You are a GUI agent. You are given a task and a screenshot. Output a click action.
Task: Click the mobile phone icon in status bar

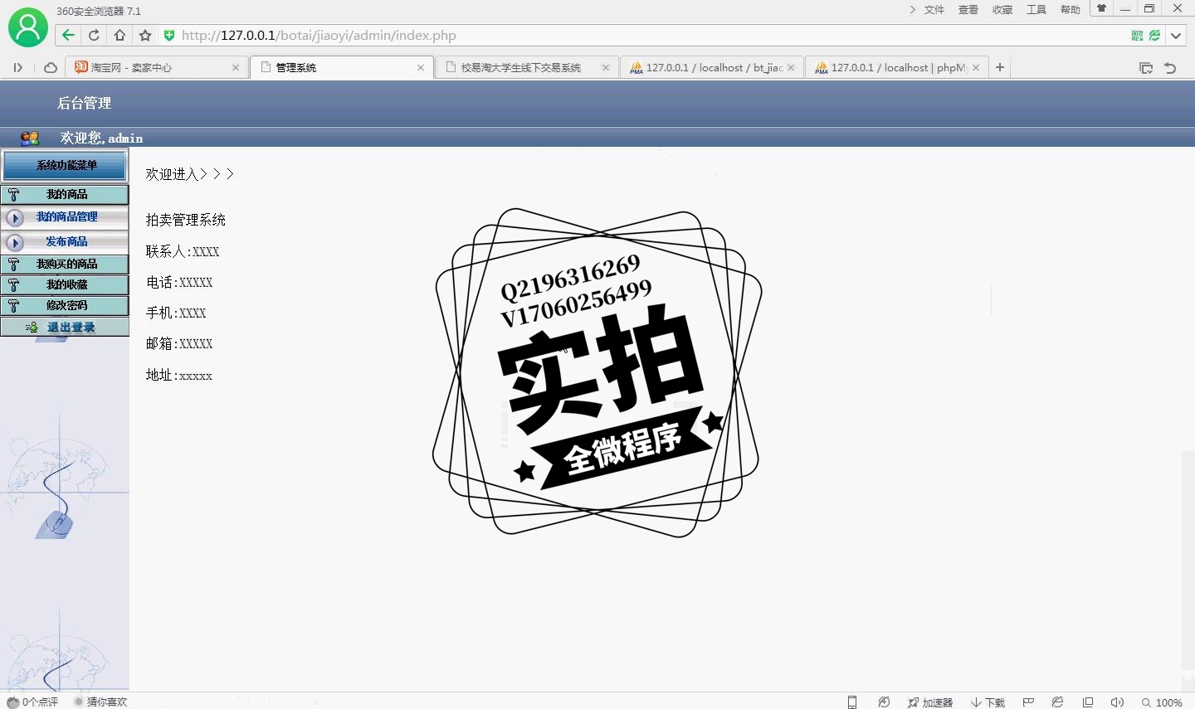(x=851, y=702)
